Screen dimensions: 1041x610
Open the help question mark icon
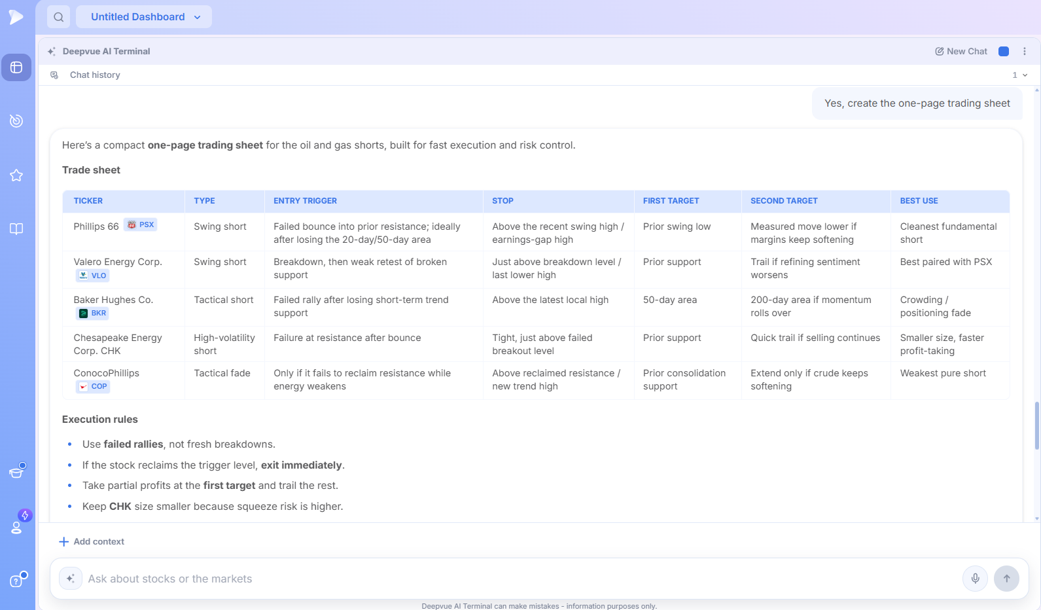point(17,580)
